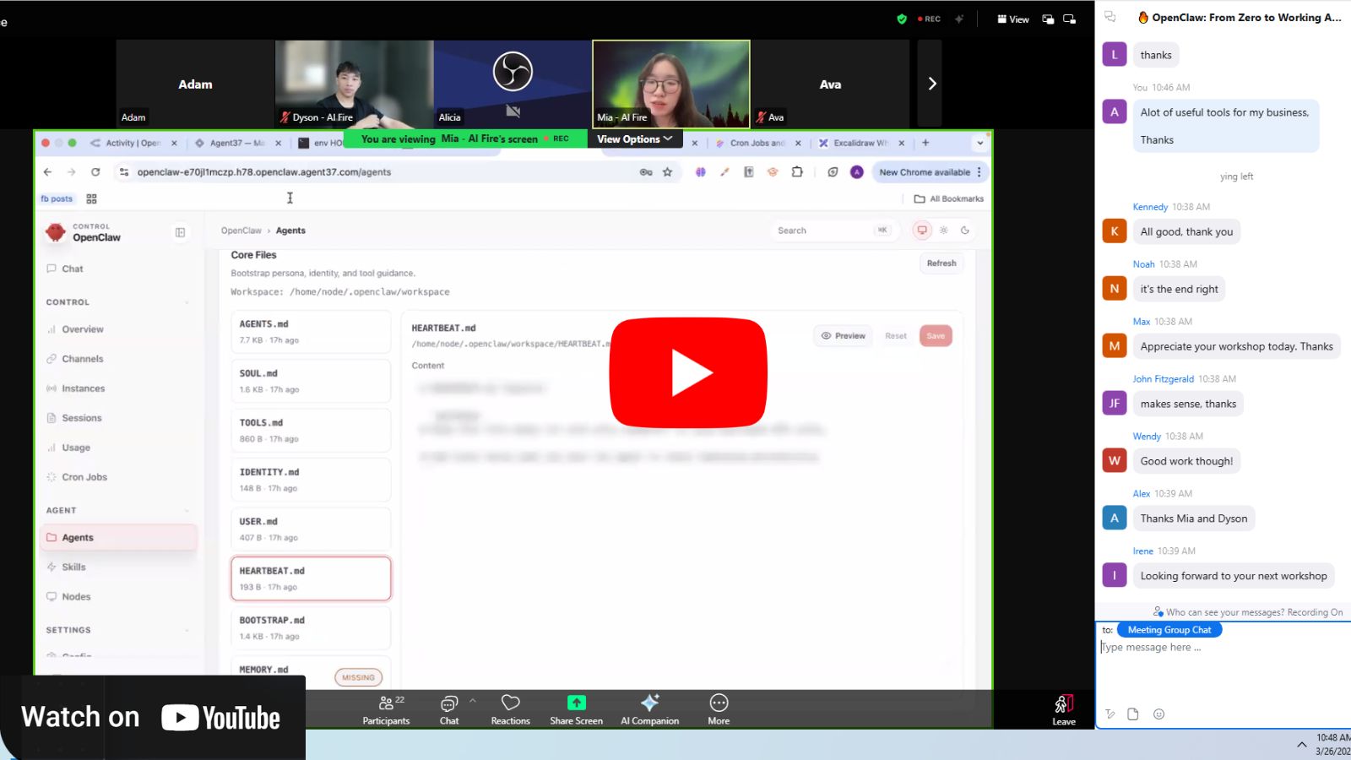Click the Reactions icon in the meeting toolbar
The height and width of the screenshot is (760, 1351).
510,708
